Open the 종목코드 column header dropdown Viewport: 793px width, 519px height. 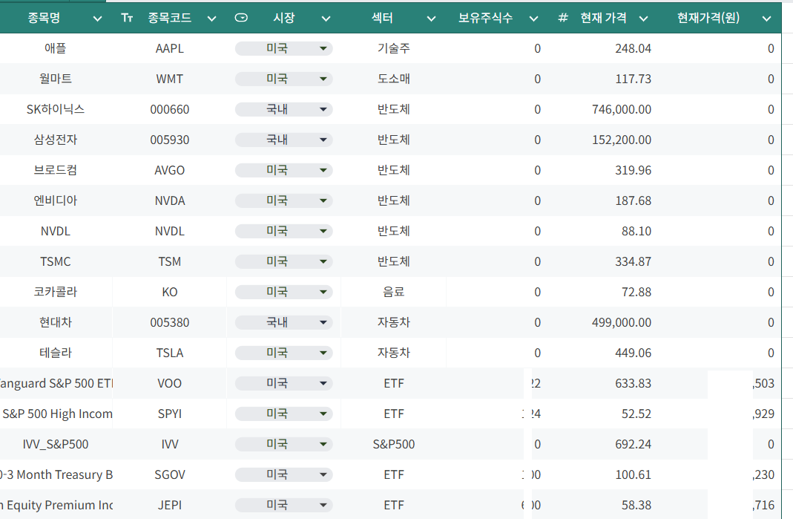212,18
